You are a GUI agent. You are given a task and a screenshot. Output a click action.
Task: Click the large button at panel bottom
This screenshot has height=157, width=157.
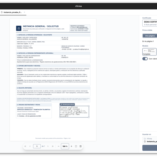150,148
